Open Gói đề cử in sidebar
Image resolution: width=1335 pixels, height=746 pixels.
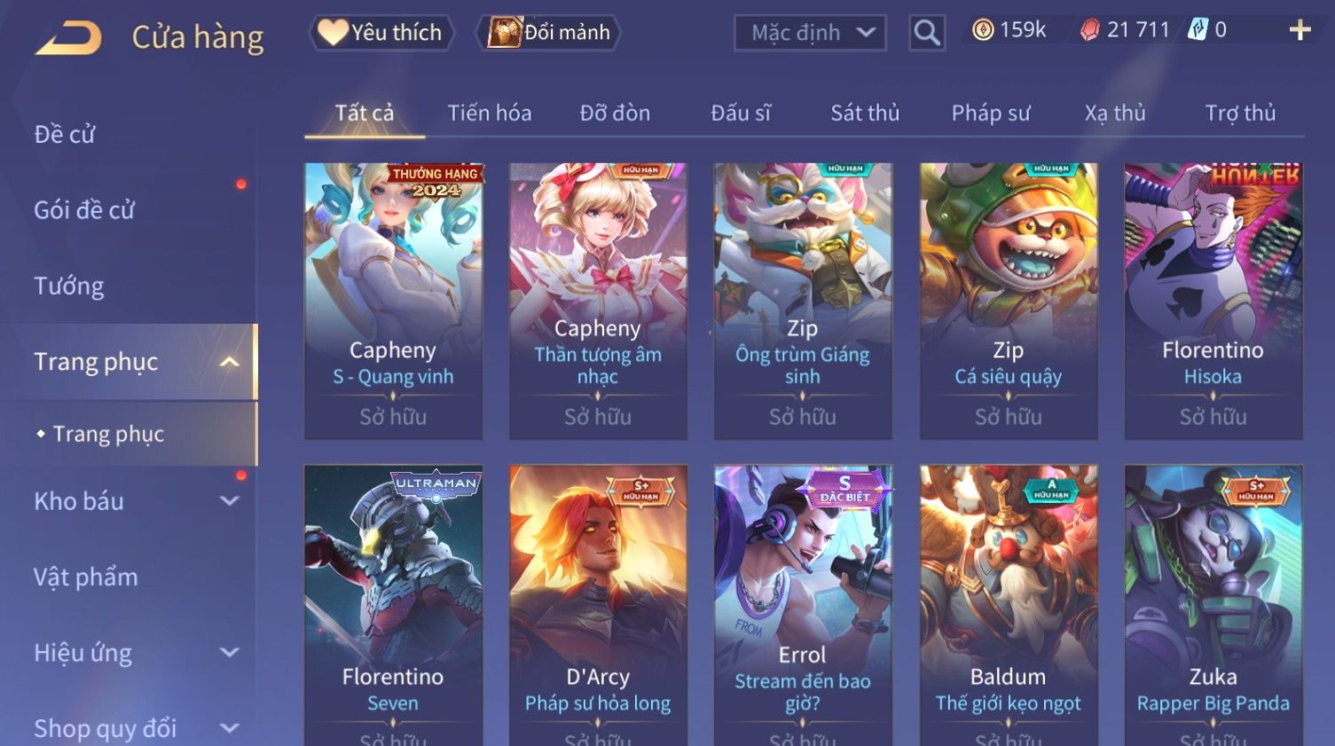(84, 210)
